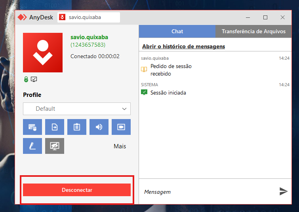Click the Mensagem text input field
This screenshot has height=212, width=299.
coord(208,192)
